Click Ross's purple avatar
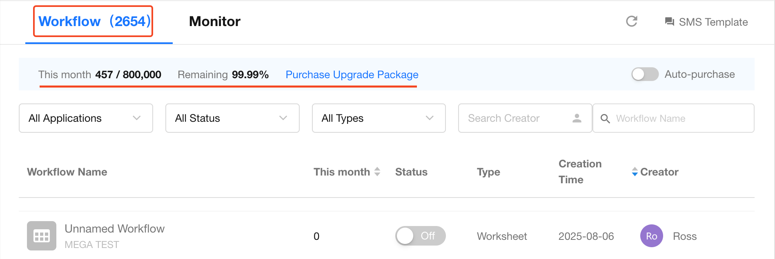The height and width of the screenshot is (259, 775). coord(651,236)
